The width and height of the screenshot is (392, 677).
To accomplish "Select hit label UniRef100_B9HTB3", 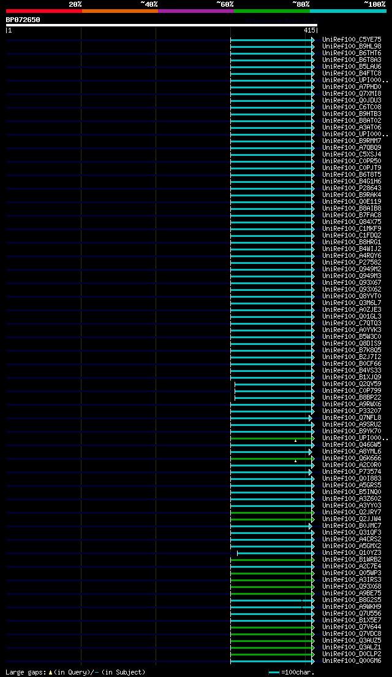I will coord(352,114).
